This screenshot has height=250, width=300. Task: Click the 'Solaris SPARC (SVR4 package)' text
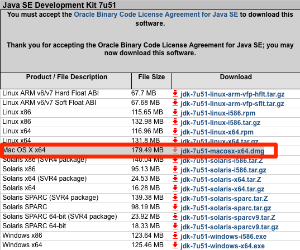point(50,198)
